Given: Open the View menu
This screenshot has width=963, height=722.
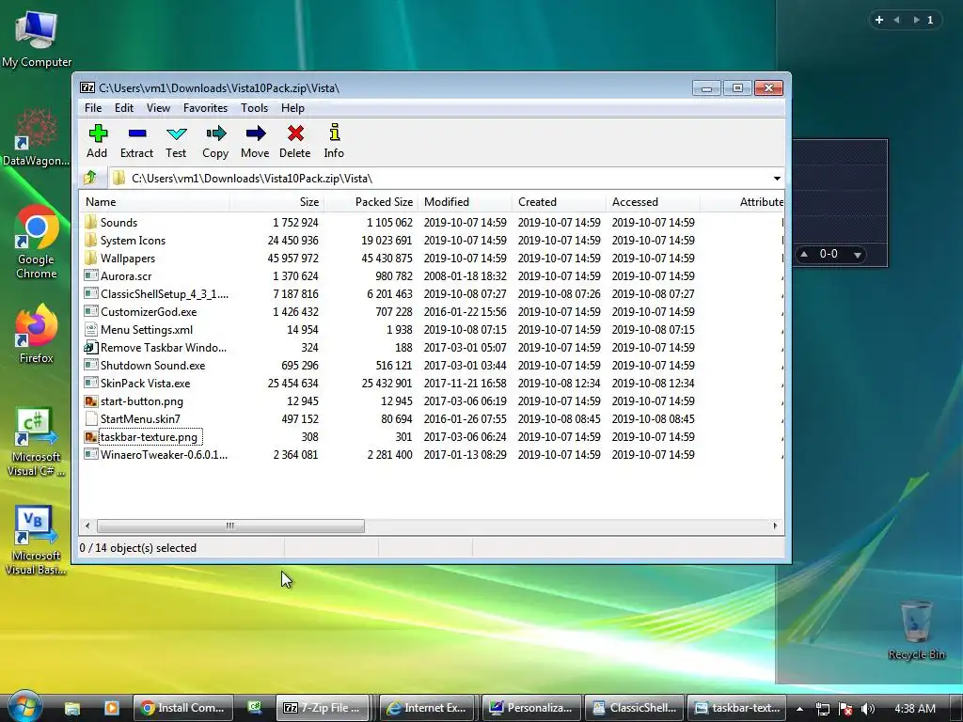Looking at the screenshot, I should tap(158, 108).
